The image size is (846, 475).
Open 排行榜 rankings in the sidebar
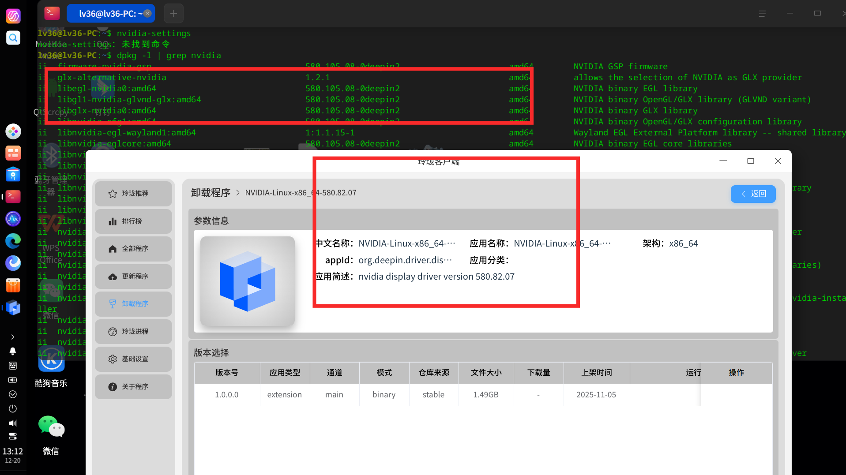(133, 221)
